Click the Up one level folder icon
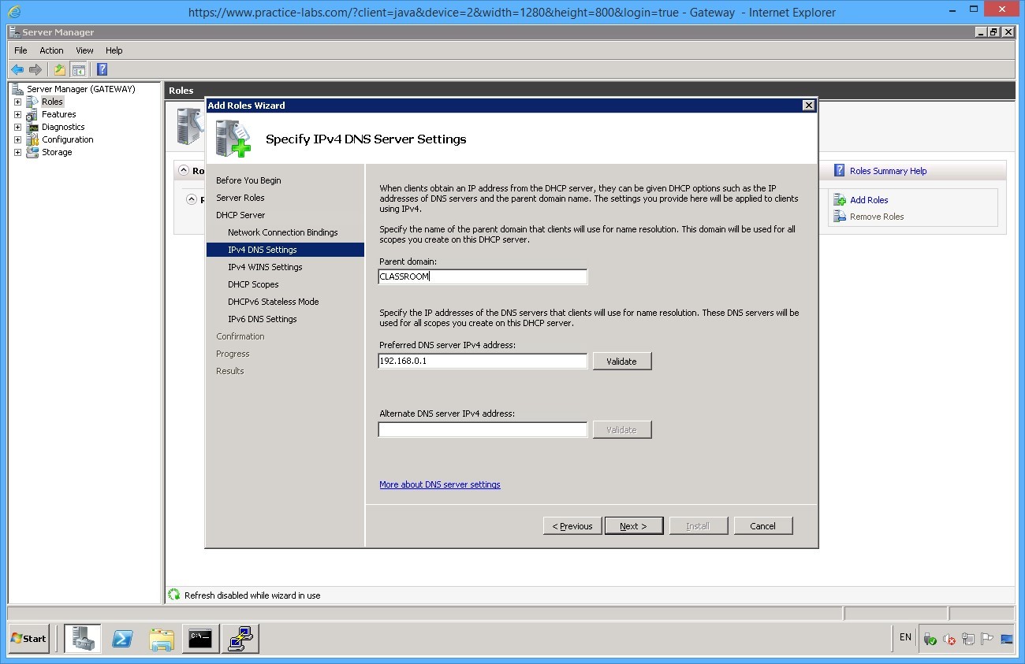The height and width of the screenshot is (664, 1025). [60, 69]
